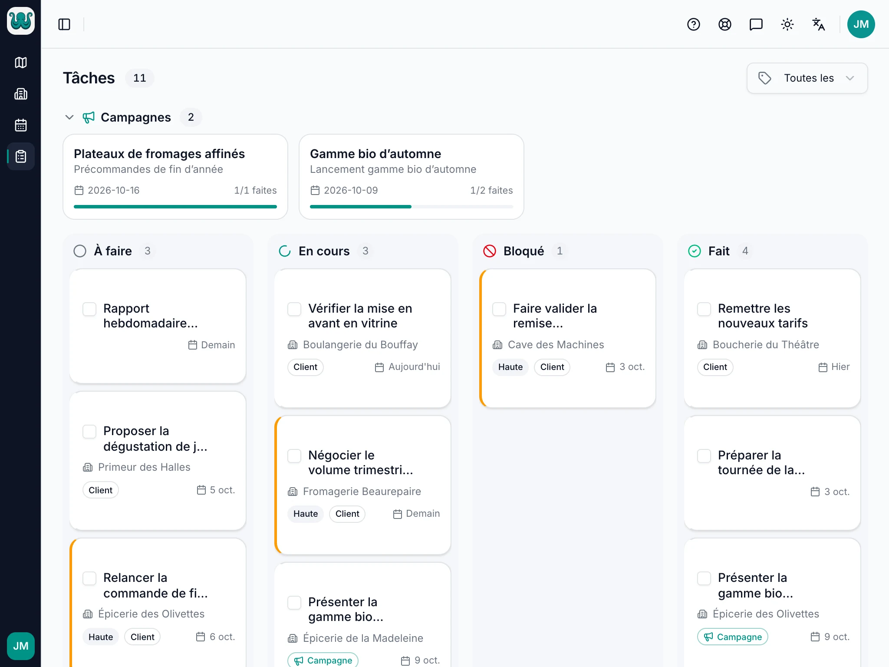Click the lifebuoy support icon
The image size is (889, 667).
[x=725, y=24]
